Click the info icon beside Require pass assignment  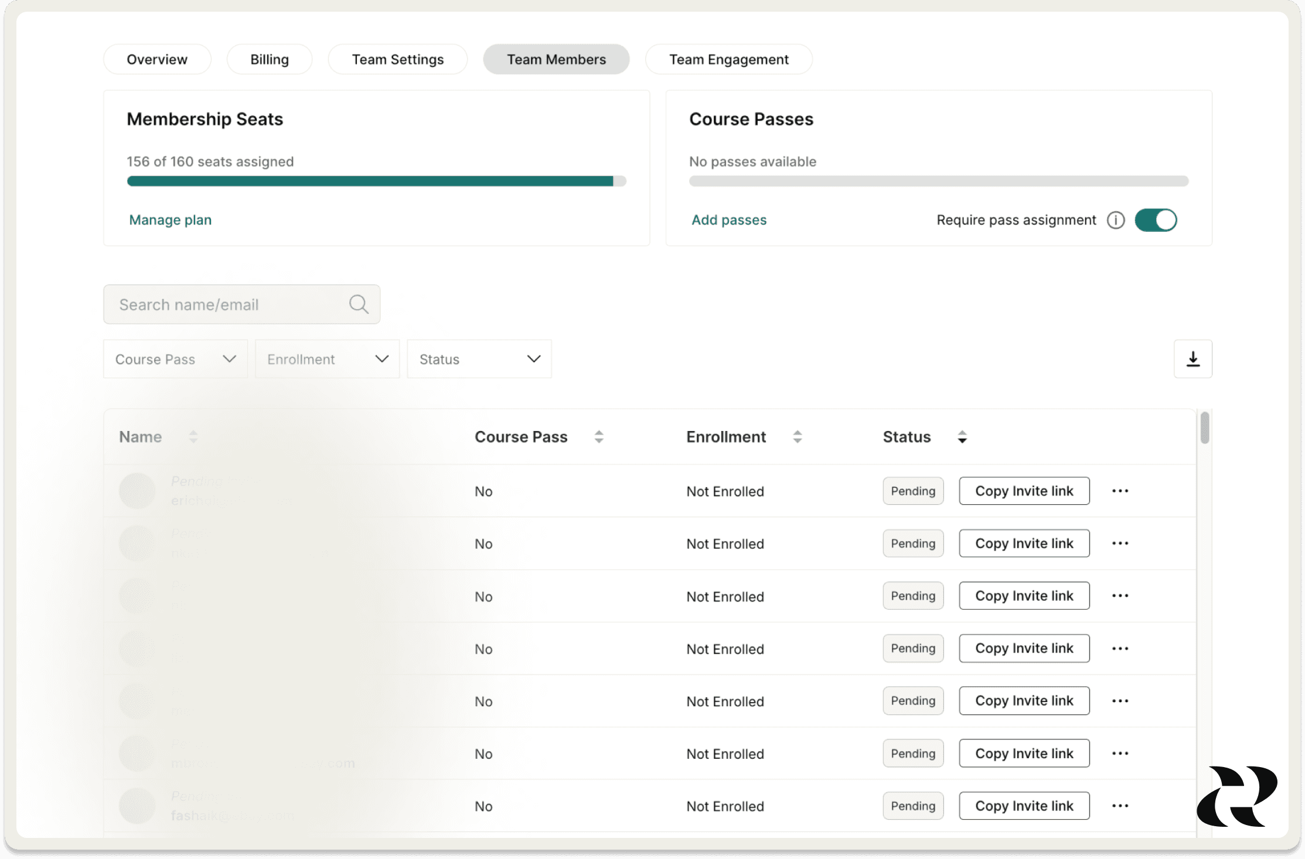[x=1115, y=220]
